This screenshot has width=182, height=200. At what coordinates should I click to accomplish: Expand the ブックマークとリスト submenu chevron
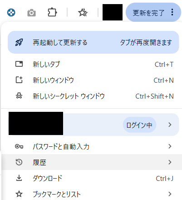pos(170,194)
